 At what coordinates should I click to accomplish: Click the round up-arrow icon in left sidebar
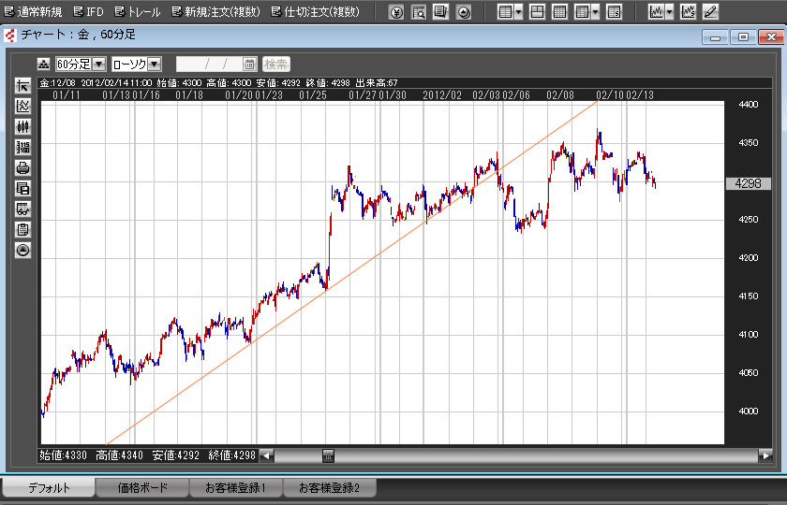pos(23,251)
